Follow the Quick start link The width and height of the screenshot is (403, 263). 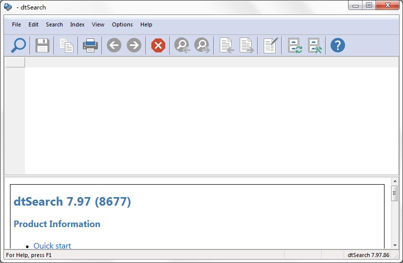tap(52, 246)
